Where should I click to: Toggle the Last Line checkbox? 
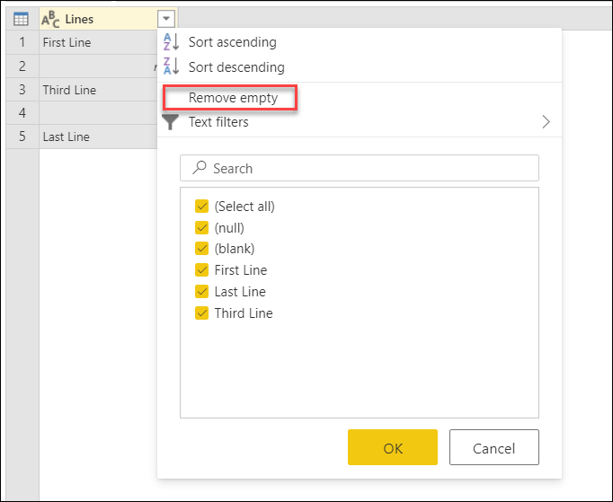point(201,292)
